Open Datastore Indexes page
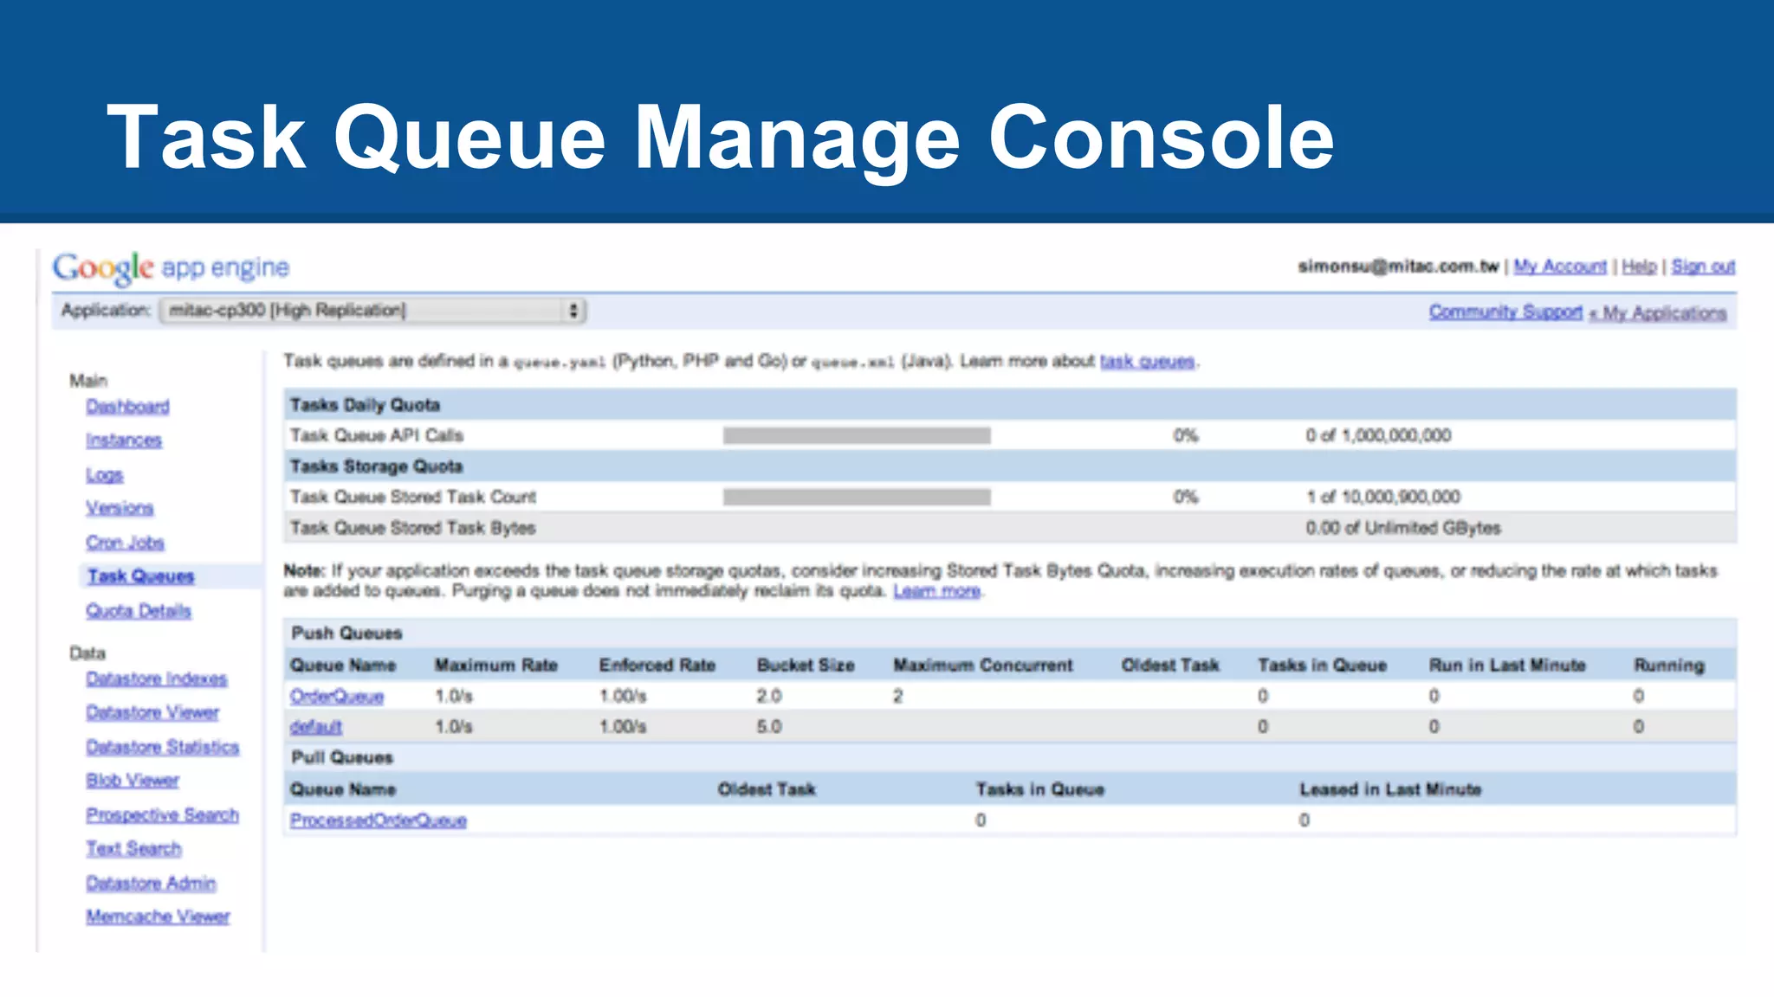1774x997 pixels. pos(157,679)
